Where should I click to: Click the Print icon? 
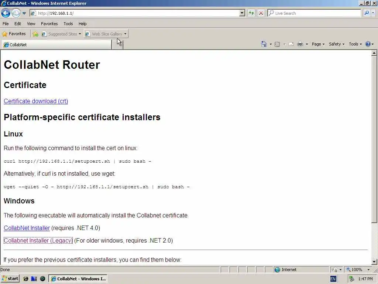(300, 44)
